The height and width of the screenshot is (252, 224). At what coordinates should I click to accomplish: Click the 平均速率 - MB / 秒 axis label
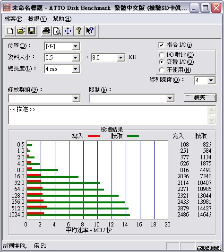pos(89,230)
